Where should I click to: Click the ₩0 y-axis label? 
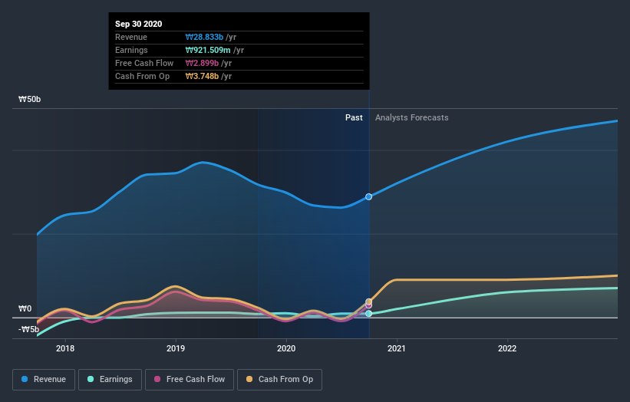coord(25,309)
